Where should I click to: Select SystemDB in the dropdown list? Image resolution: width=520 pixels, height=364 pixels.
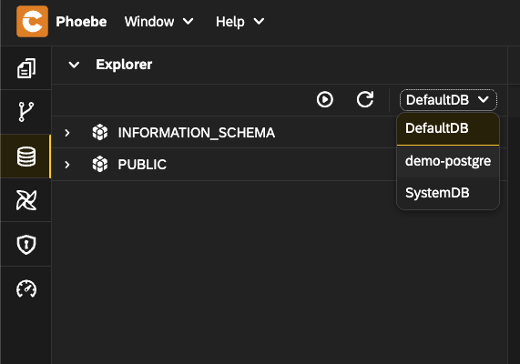click(448, 193)
